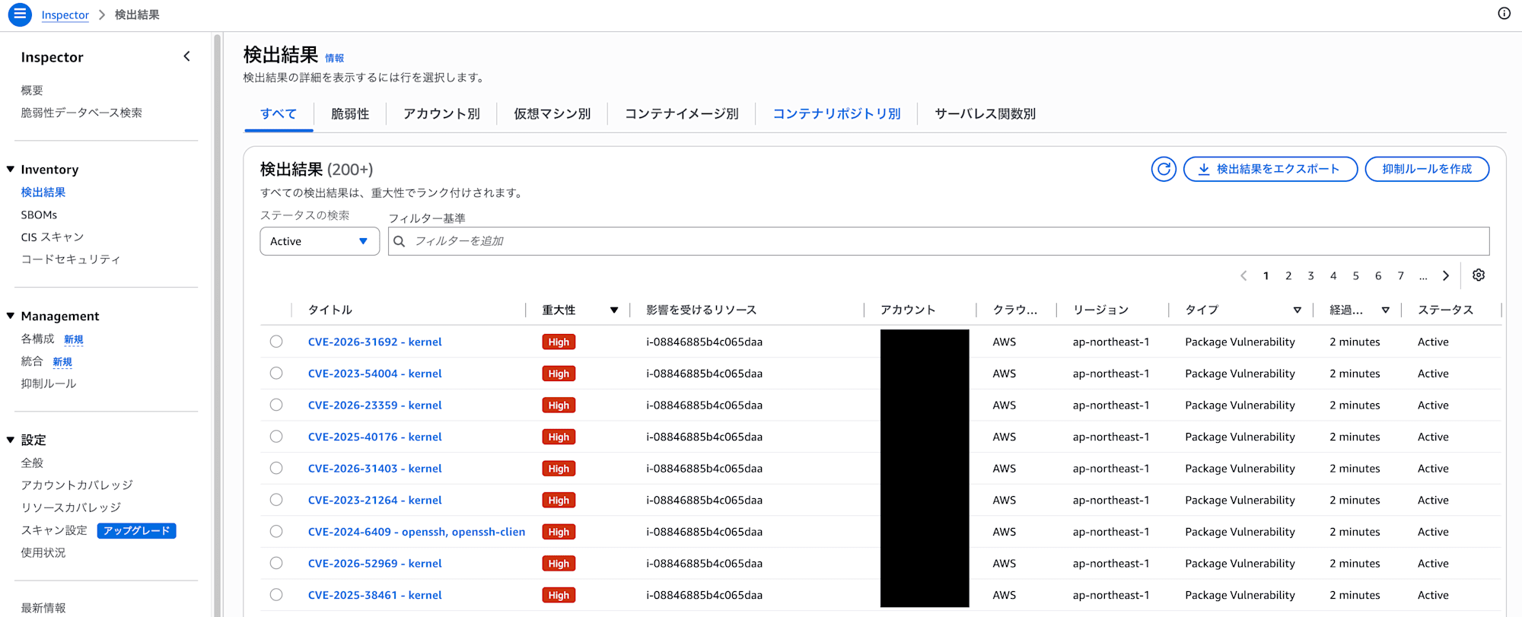Switch to the 仮想マシン別 tab

point(552,114)
